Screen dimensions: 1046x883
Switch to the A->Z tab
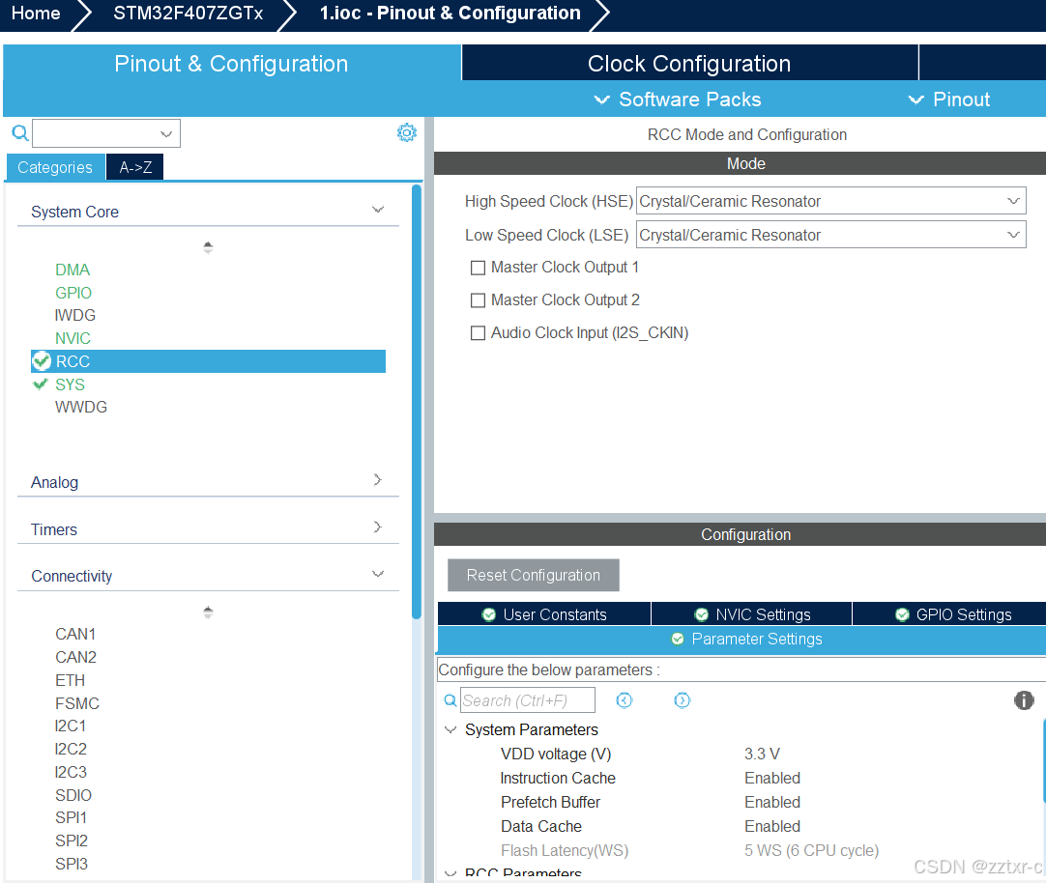(x=135, y=167)
